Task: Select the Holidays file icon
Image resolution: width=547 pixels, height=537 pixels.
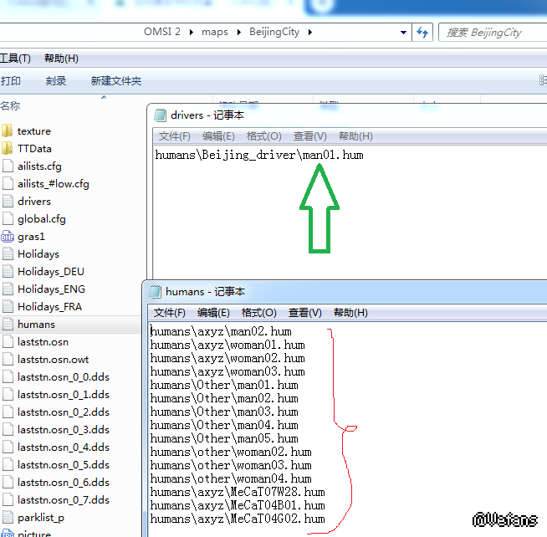Action: (x=8, y=254)
